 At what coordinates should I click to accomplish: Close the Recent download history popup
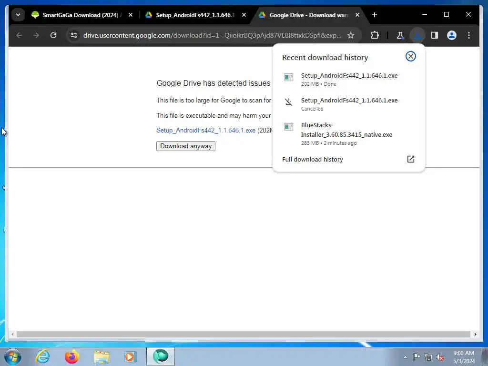(410, 56)
